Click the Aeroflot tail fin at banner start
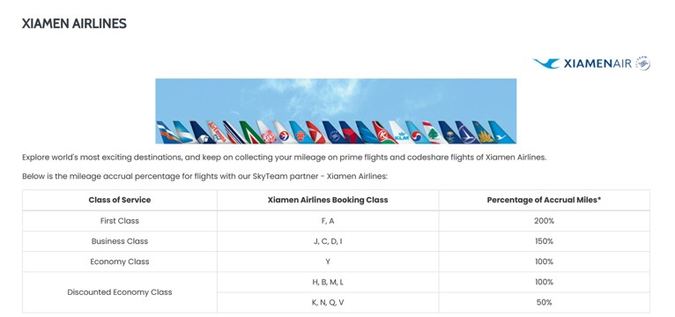Viewport: 675px width, 317px height. click(x=168, y=132)
